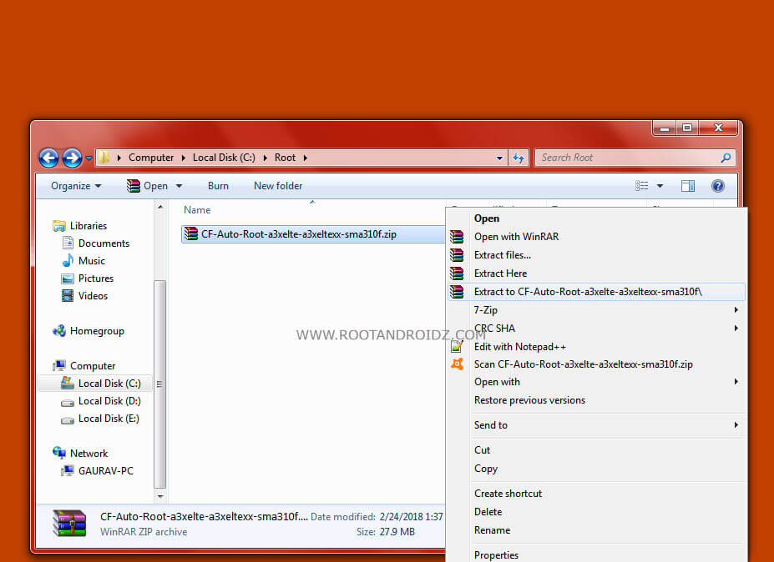Open Homegroup in the navigation pane

click(88, 331)
